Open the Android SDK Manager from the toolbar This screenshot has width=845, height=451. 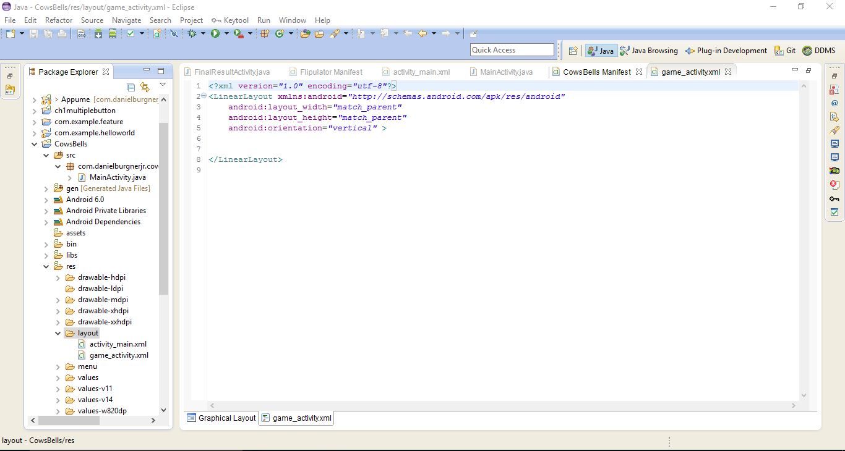click(98, 34)
